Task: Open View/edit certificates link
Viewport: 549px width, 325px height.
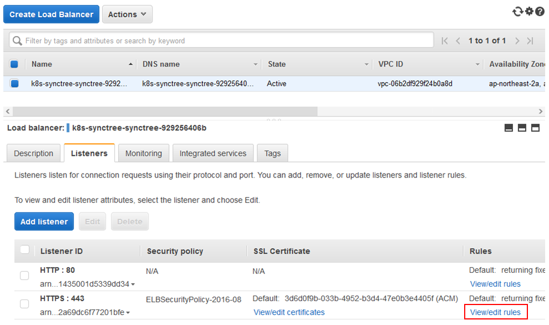Action: 289,312
